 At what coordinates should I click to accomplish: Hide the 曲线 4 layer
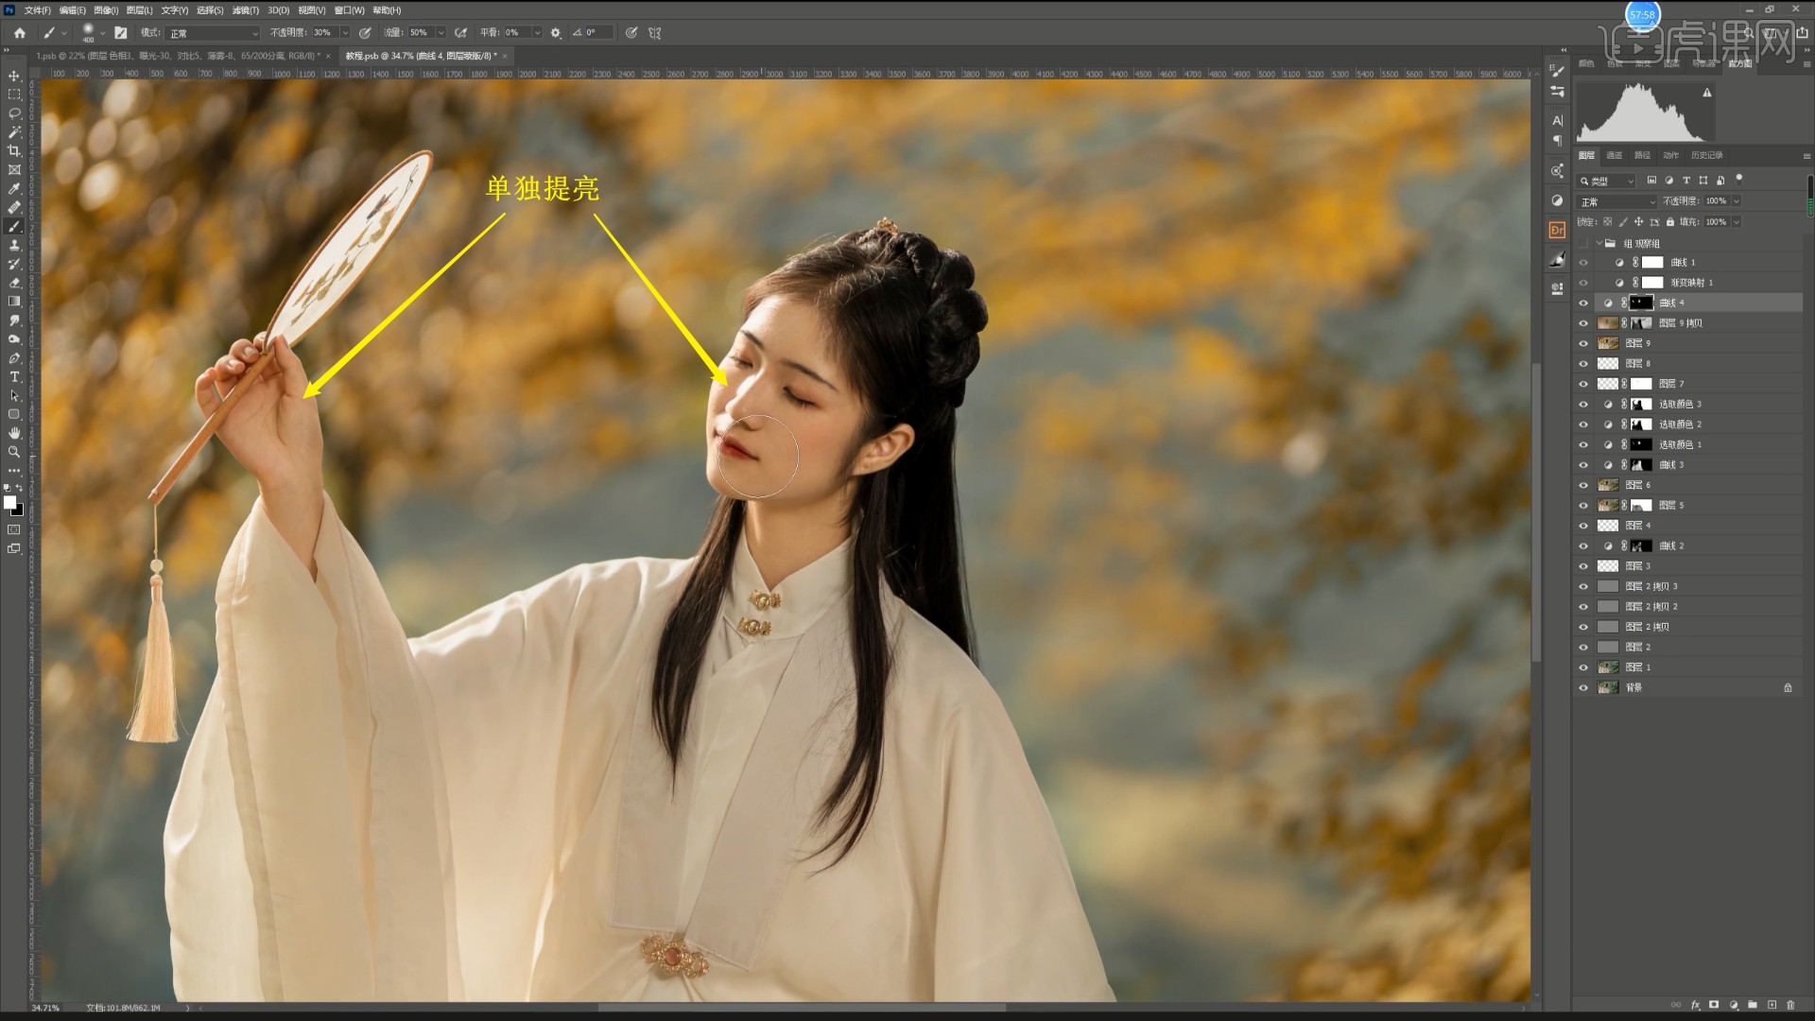pos(1583,303)
